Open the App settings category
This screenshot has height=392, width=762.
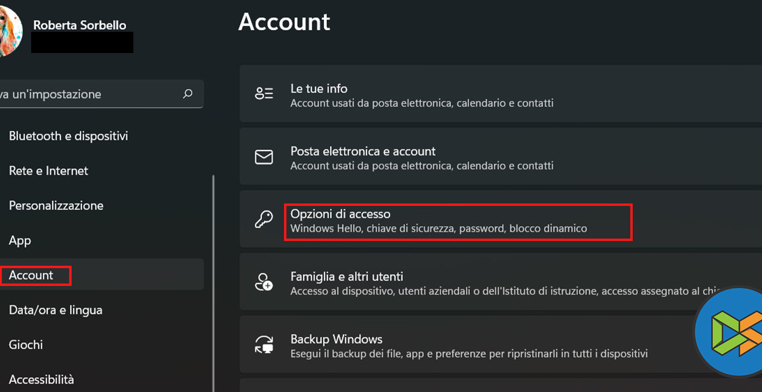point(20,240)
